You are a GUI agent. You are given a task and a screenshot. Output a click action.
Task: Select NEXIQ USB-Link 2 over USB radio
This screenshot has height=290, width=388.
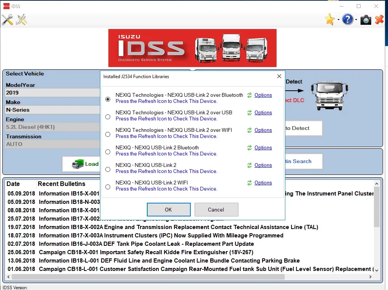click(x=108, y=117)
